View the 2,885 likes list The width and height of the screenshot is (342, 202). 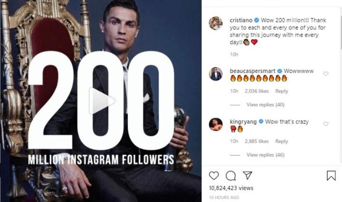click(x=256, y=141)
